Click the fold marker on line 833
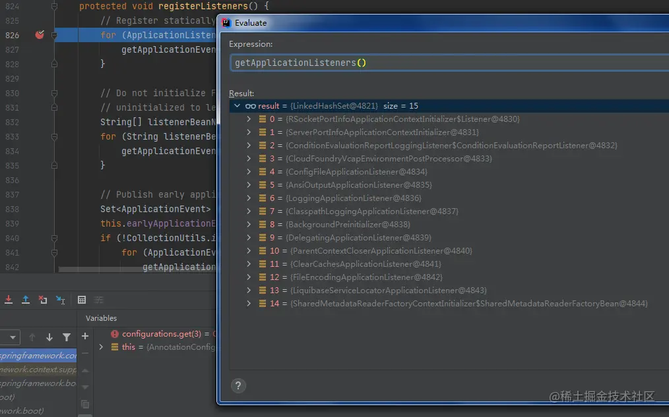The height and width of the screenshot is (417, 669). tap(54, 137)
